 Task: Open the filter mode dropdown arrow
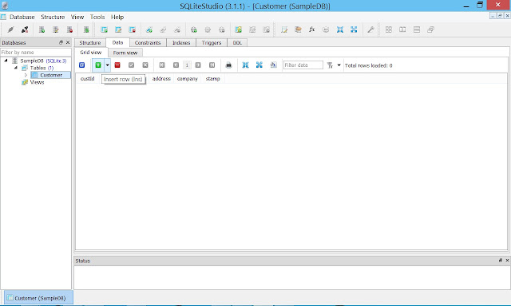pyautogui.click(x=339, y=65)
